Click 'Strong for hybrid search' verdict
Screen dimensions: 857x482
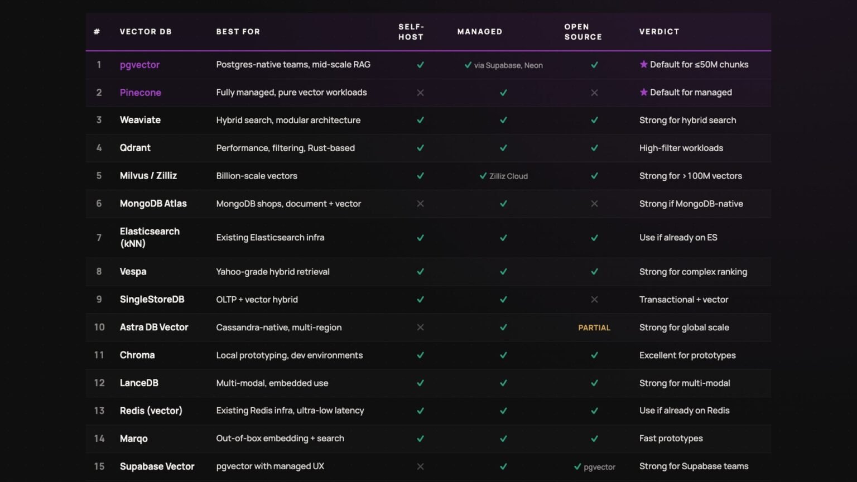(x=687, y=120)
